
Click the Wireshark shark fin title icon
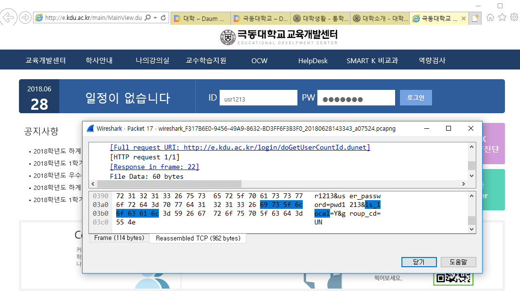[x=90, y=129]
